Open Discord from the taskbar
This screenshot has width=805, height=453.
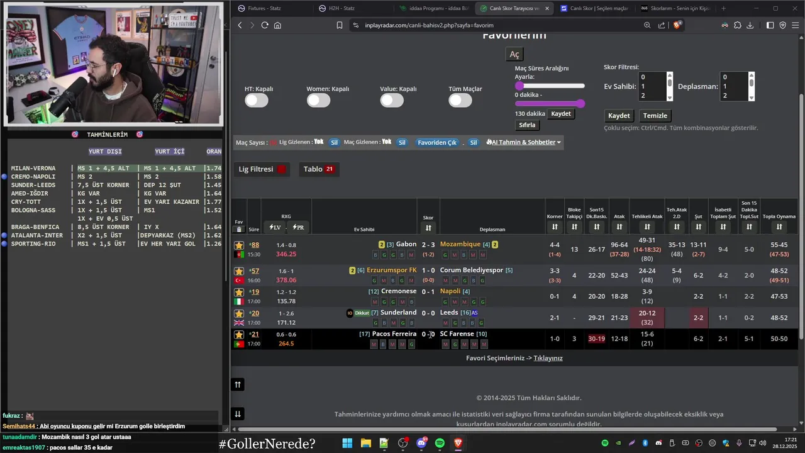[421, 444]
